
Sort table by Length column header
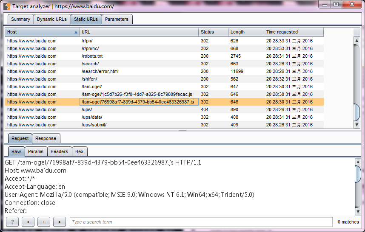pos(246,32)
